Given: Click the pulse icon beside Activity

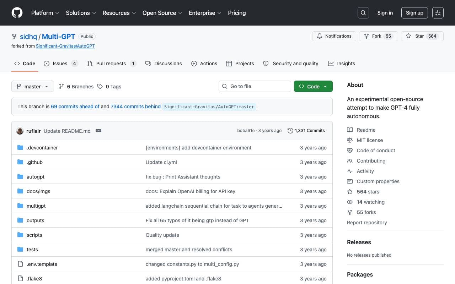Looking at the screenshot, I should 350,171.
